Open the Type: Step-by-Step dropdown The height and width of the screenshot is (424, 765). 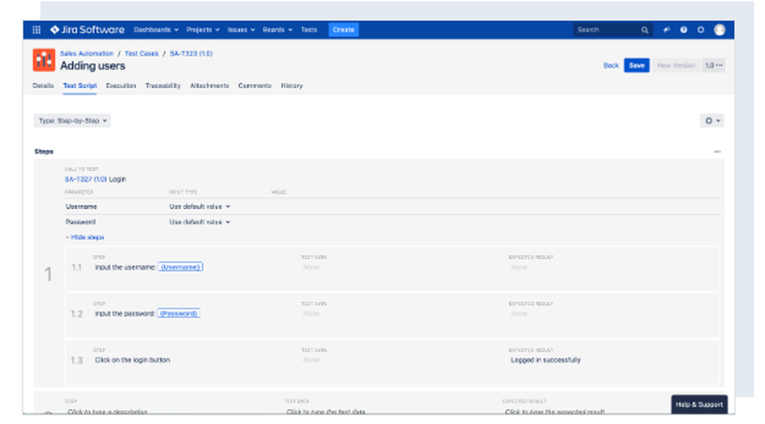(x=72, y=121)
